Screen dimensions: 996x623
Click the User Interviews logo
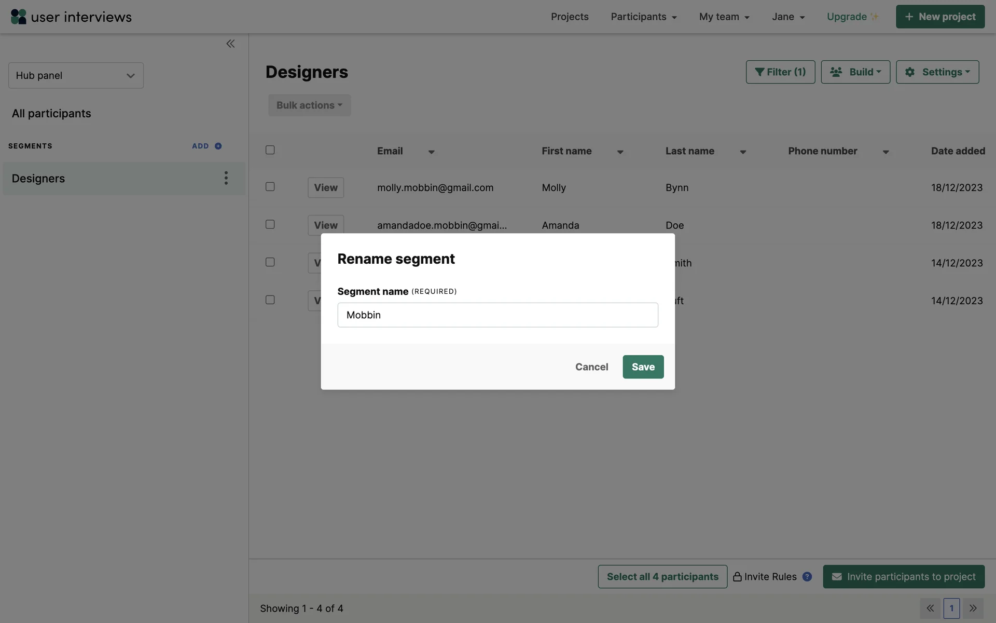point(71,17)
